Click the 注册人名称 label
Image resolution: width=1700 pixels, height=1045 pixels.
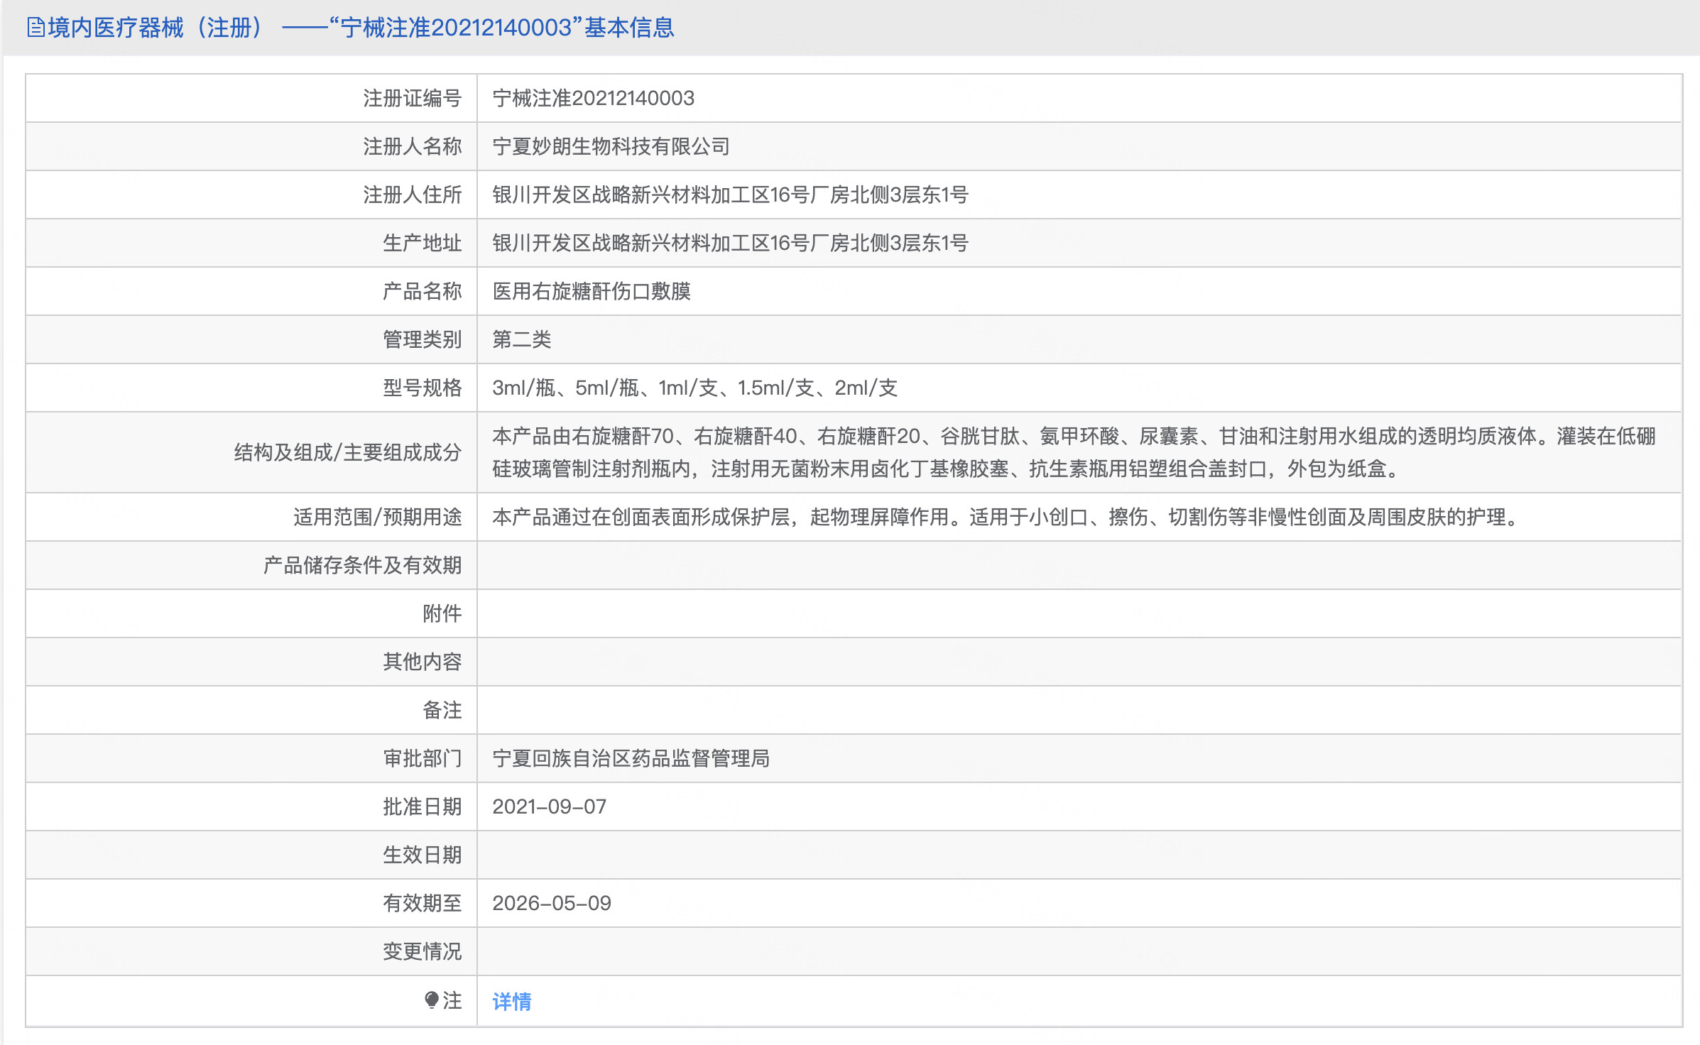413,146
